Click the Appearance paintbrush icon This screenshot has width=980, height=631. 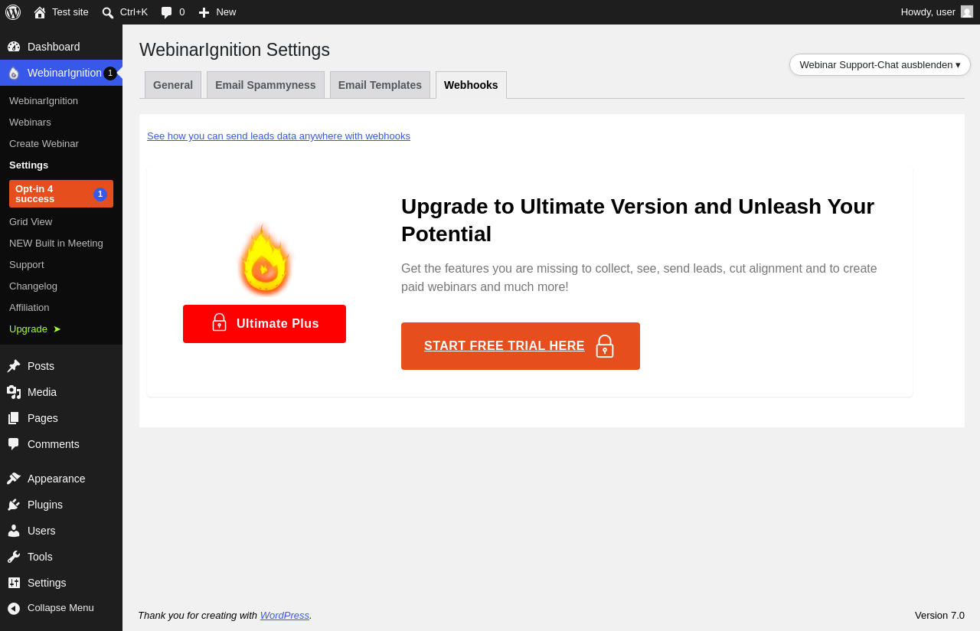14,479
